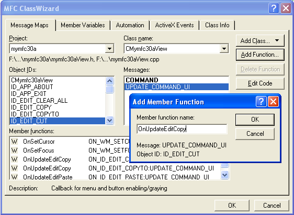Select ID_EDIT_CLEAR_ALL in Object IDs
Screen dimensions: 294x215
[57, 101]
